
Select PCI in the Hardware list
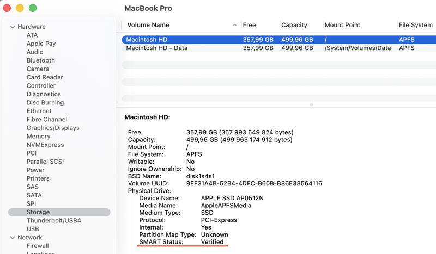[x=32, y=153]
